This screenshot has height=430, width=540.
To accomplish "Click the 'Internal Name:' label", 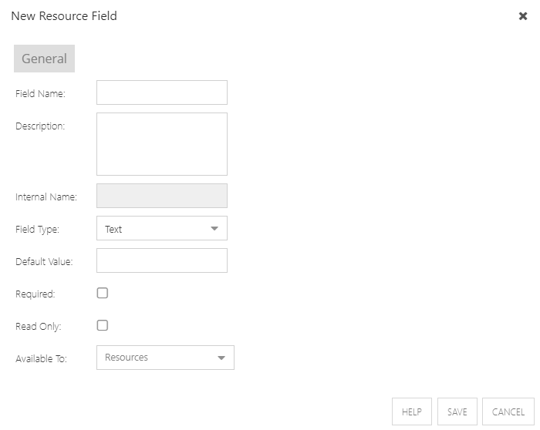I will [x=46, y=197].
